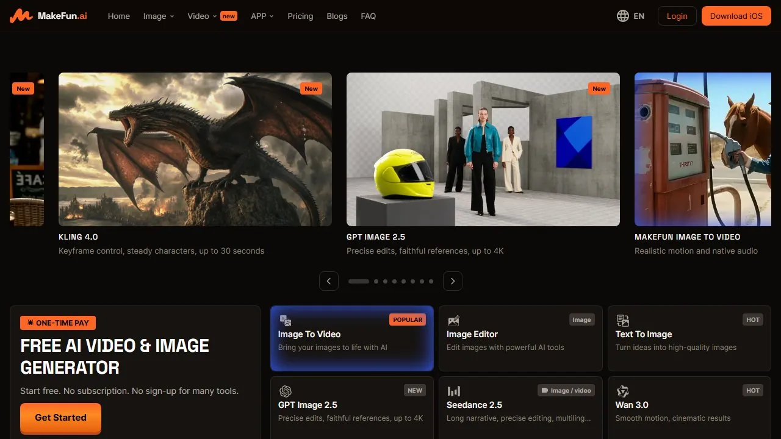
Task: Click the Login button
Action: 677,16
